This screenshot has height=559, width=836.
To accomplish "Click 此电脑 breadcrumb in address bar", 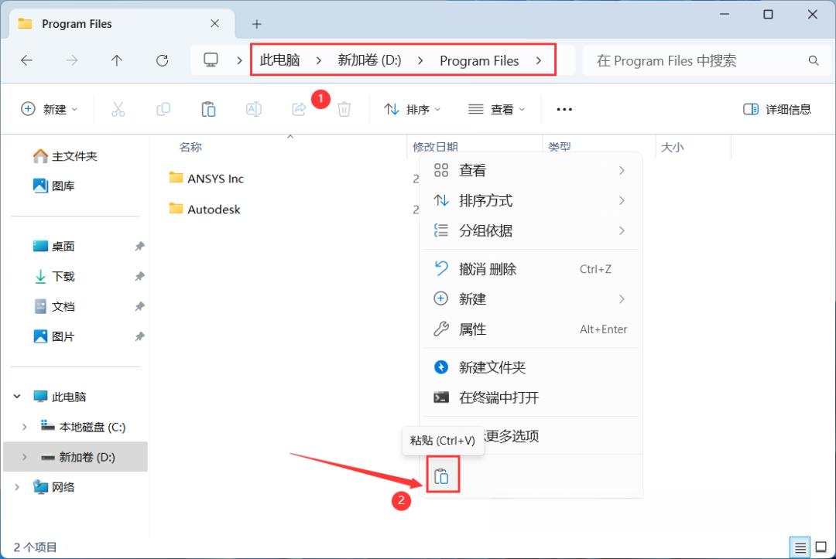I will click(x=280, y=60).
